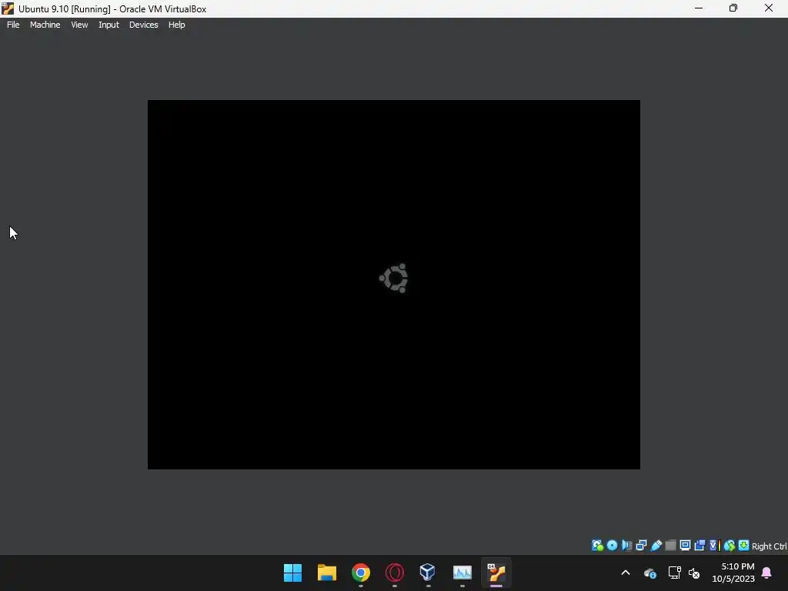
Task: Open the Help menu
Action: tap(176, 25)
